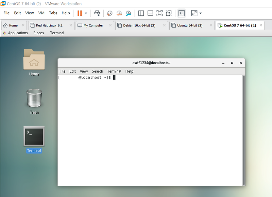Close the Debian 10.x tab
The height and width of the screenshot is (197, 272).
164,25
